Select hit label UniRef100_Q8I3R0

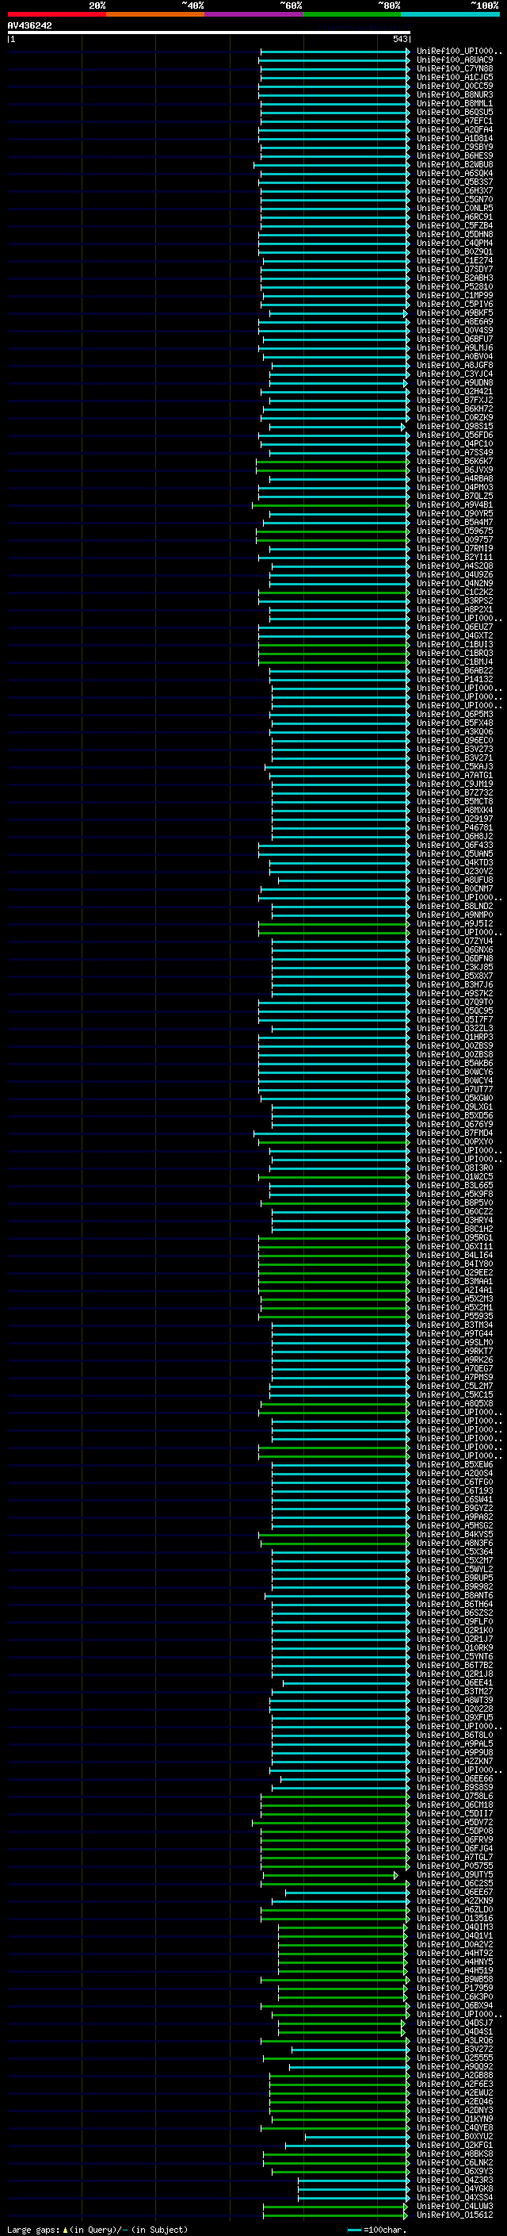(455, 1168)
